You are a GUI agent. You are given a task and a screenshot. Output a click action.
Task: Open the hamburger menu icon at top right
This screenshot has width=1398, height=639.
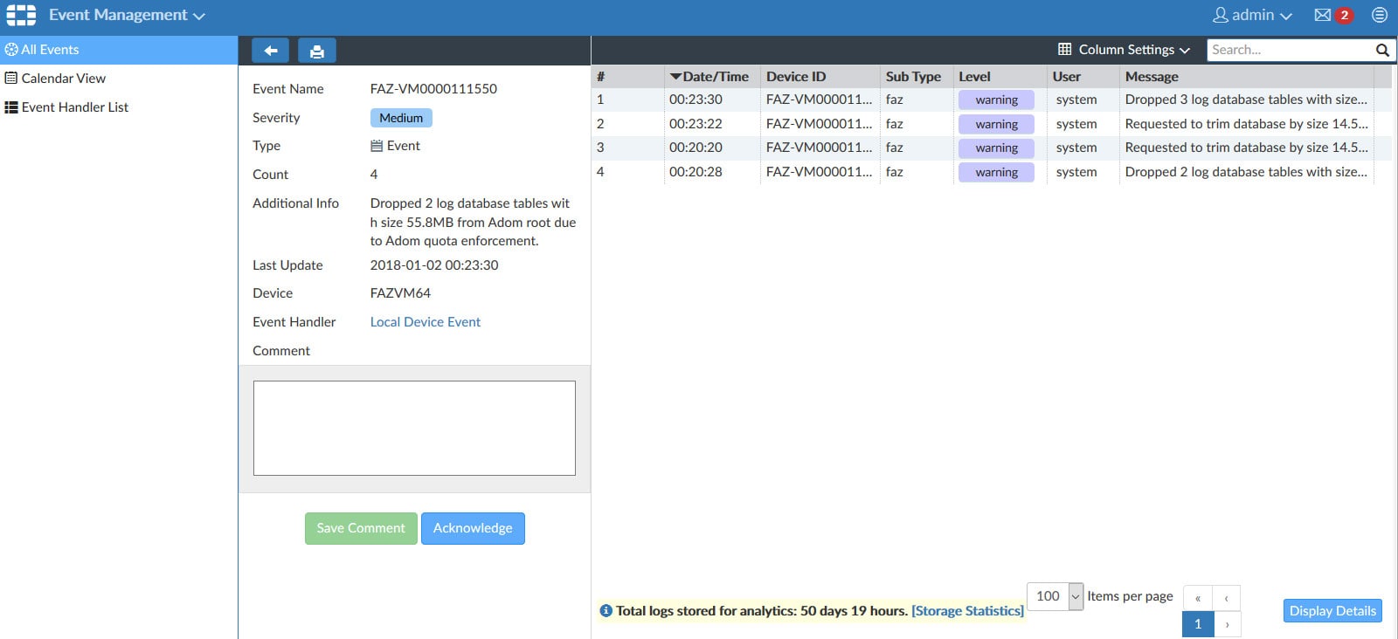point(1380,15)
